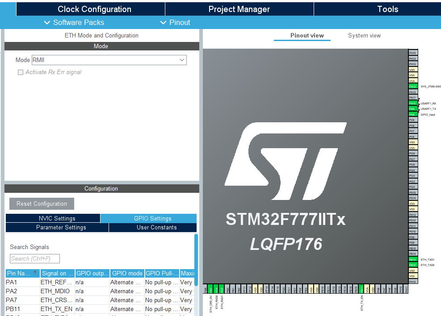Click the ETH_MDIO signal cell
Image resolution: width=441 pixels, height=316 pixels.
click(57, 291)
